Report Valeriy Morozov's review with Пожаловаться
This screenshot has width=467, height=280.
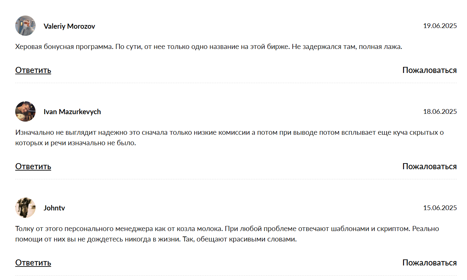point(429,70)
